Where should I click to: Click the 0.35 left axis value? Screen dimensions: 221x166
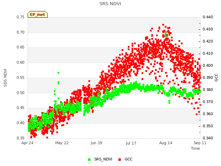pyautogui.click(x=21, y=138)
